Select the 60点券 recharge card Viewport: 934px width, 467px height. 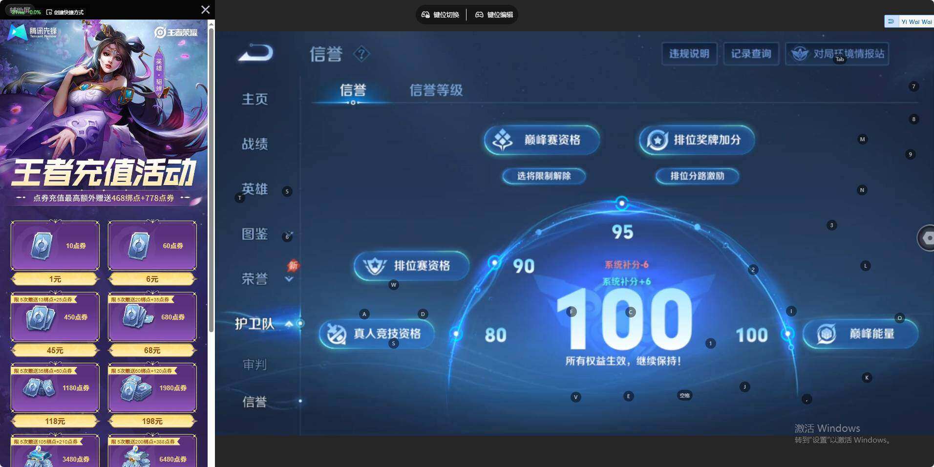152,246
